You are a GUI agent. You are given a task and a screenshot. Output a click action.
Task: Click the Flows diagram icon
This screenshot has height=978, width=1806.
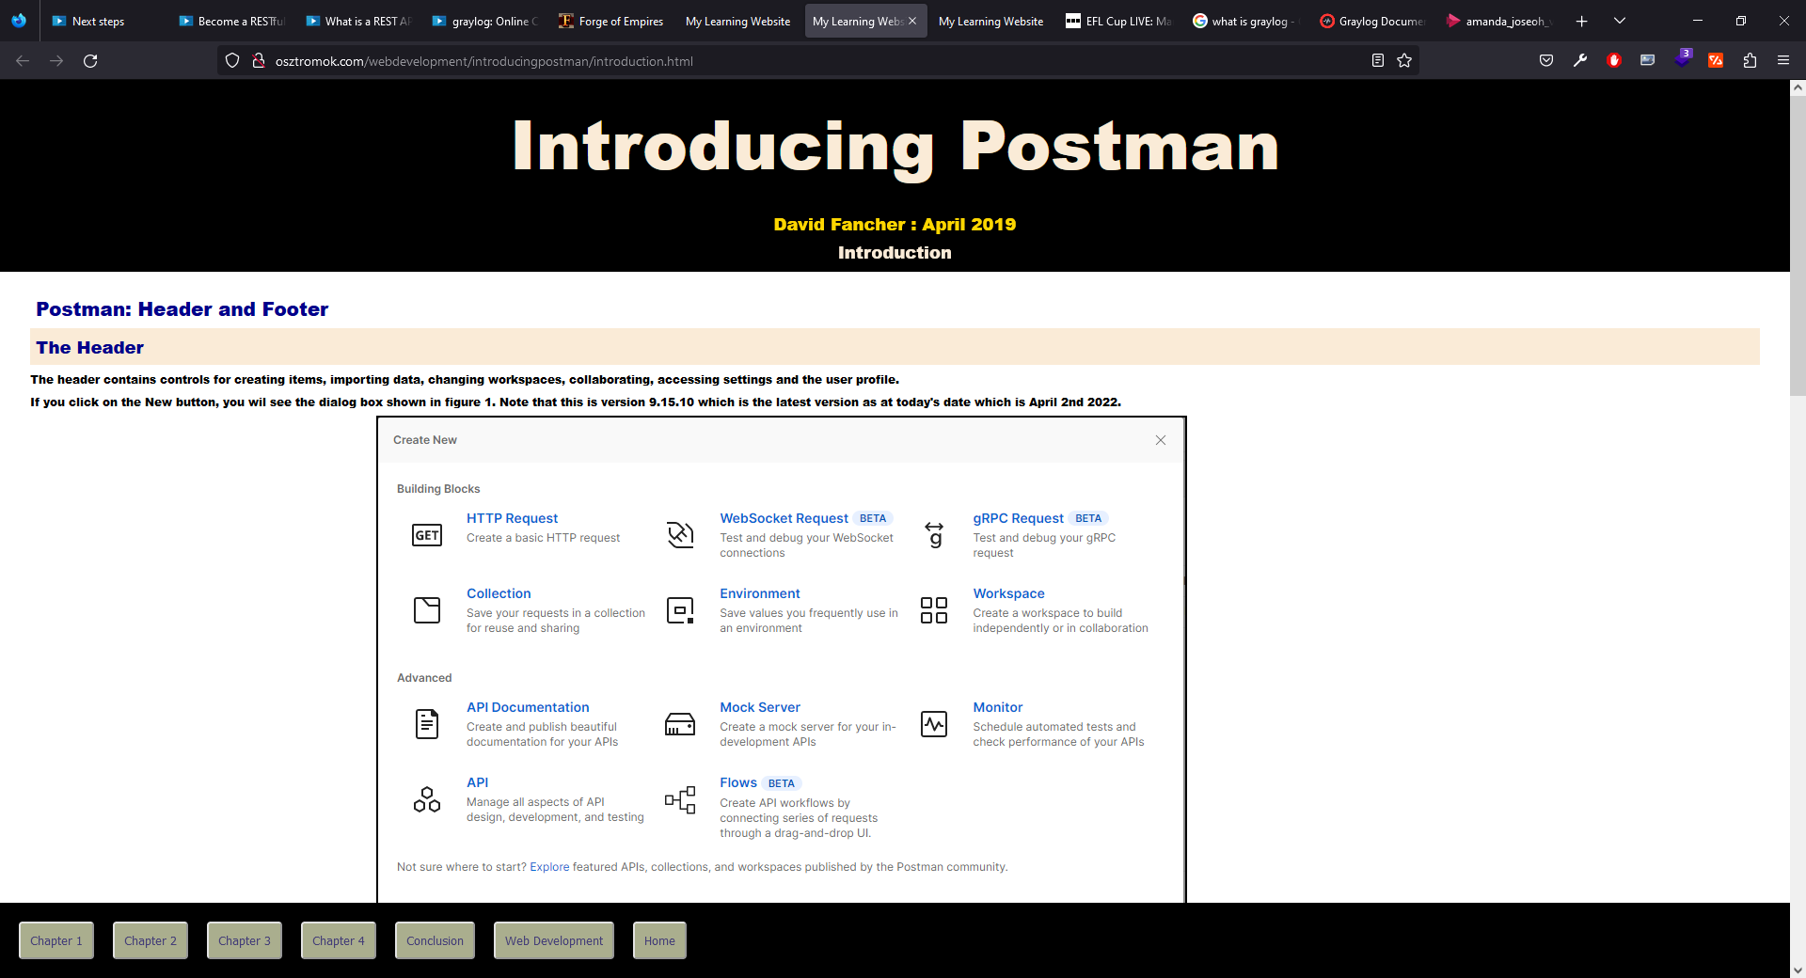click(x=680, y=800)
